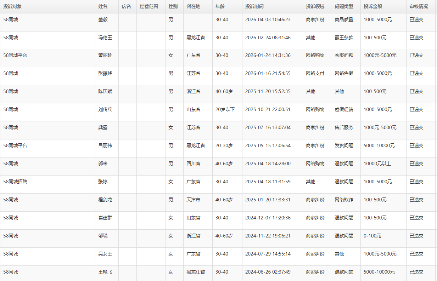
Task: Click the time 2025-04-18 14:28:00
Action: coord(268,164)
